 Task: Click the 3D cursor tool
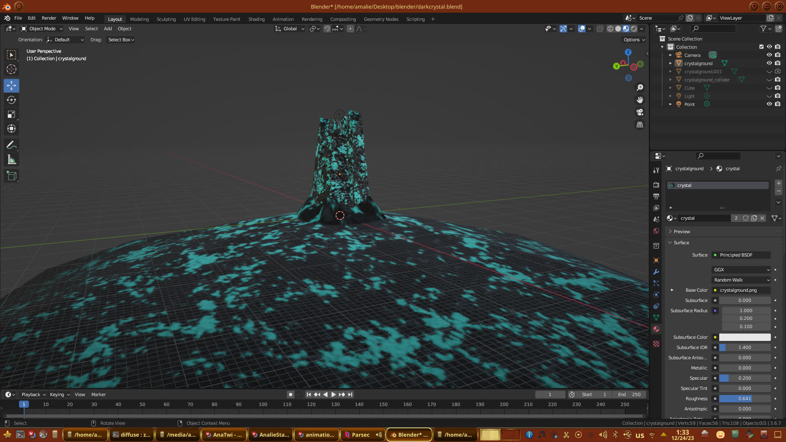[x=11, y=69]
